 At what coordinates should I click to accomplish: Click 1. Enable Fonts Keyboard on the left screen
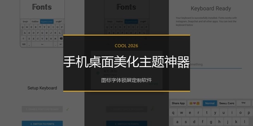tap(42, 109)
